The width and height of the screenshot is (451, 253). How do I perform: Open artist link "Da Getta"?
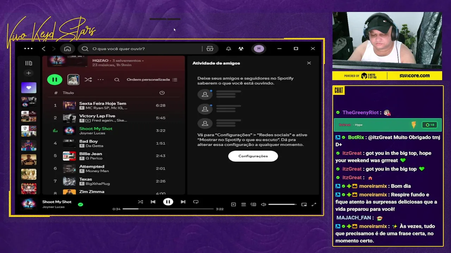[94, 146]
